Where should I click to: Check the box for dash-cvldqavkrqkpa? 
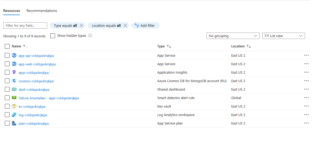pyautogui.click(x=7, y=89)
